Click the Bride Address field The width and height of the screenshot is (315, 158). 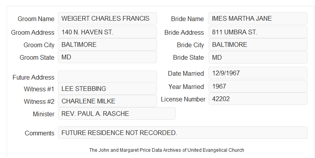point(258,32)
